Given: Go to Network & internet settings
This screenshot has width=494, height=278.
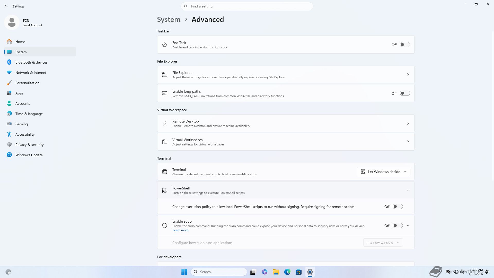Looking at the screenshot, I should pos(31,73).
